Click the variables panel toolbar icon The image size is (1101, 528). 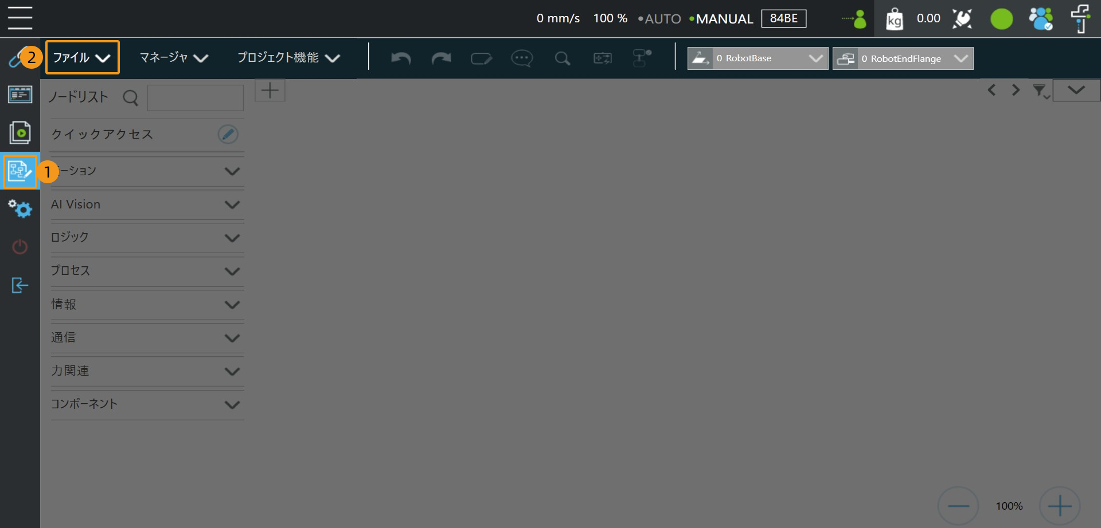(x=603, y=58)
